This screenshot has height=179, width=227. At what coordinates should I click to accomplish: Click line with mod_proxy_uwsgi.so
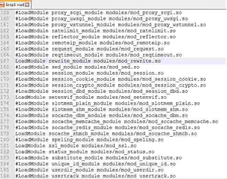point(101,19)
